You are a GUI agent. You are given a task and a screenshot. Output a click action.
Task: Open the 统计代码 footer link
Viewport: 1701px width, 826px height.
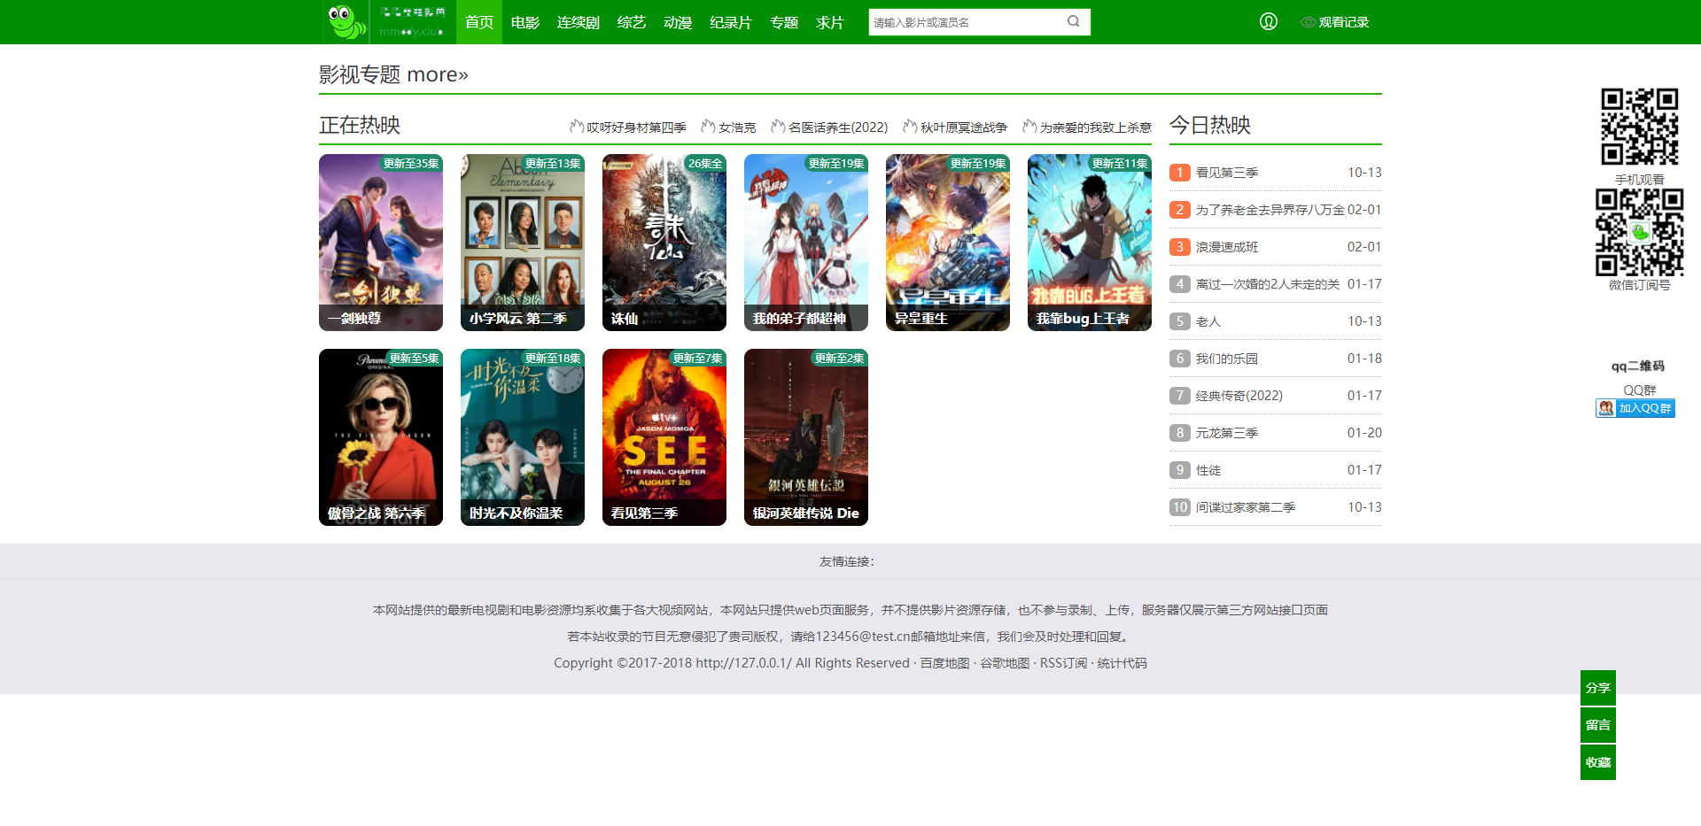[1122, 663]
